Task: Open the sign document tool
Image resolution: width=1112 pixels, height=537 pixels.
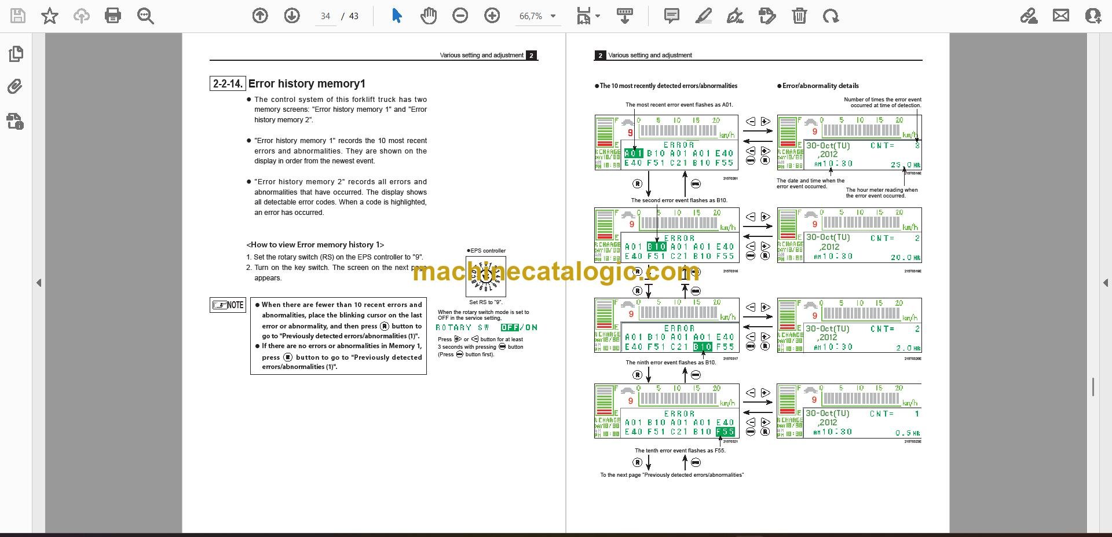Action: pos(735,16)
